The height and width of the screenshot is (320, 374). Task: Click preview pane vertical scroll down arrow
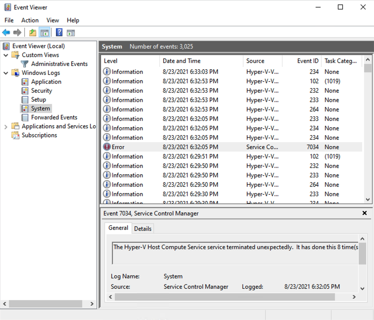coord(362,288)
